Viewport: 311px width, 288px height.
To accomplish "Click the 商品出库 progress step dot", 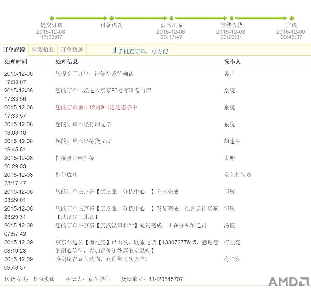I will pos(172,18).
